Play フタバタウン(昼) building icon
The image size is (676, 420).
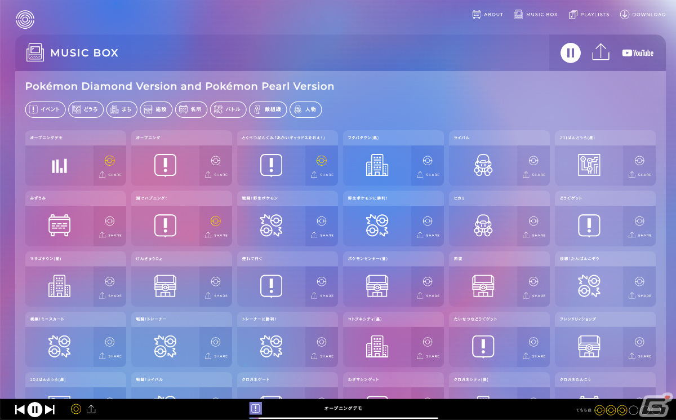coord(377,166)
